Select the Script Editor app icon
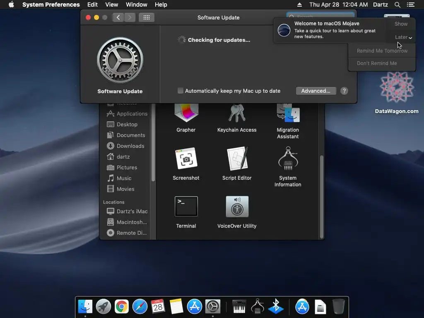The height and width of the screenshot is (318, 424). pyautogui.click(x=237, y=159)
